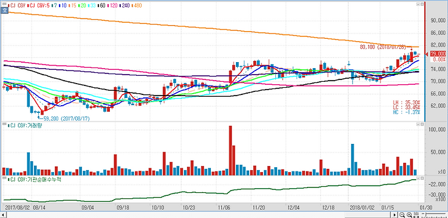Maximize the 기관순매수누적 pane
Image resolution: width=448 pixels, height=218 pixels.
point(422,178)
